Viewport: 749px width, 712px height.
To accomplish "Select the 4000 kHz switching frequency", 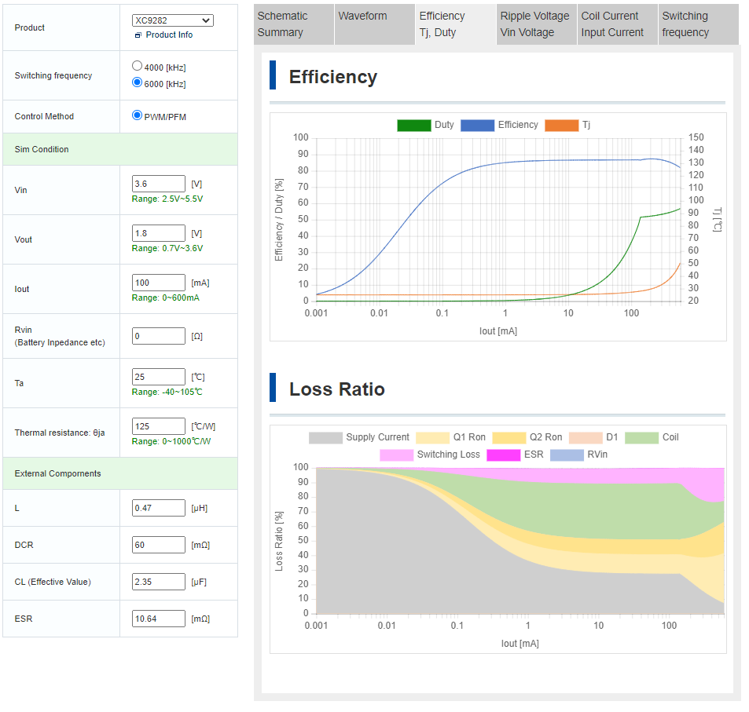I will [x=138, y=67].
